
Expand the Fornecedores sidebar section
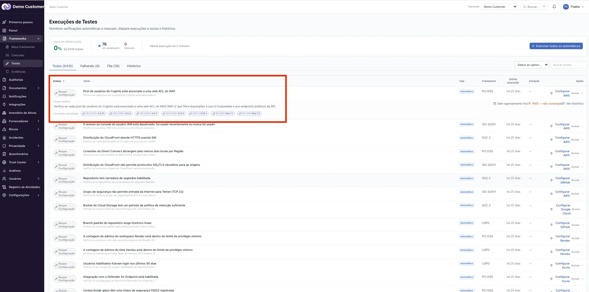(38, 121)
